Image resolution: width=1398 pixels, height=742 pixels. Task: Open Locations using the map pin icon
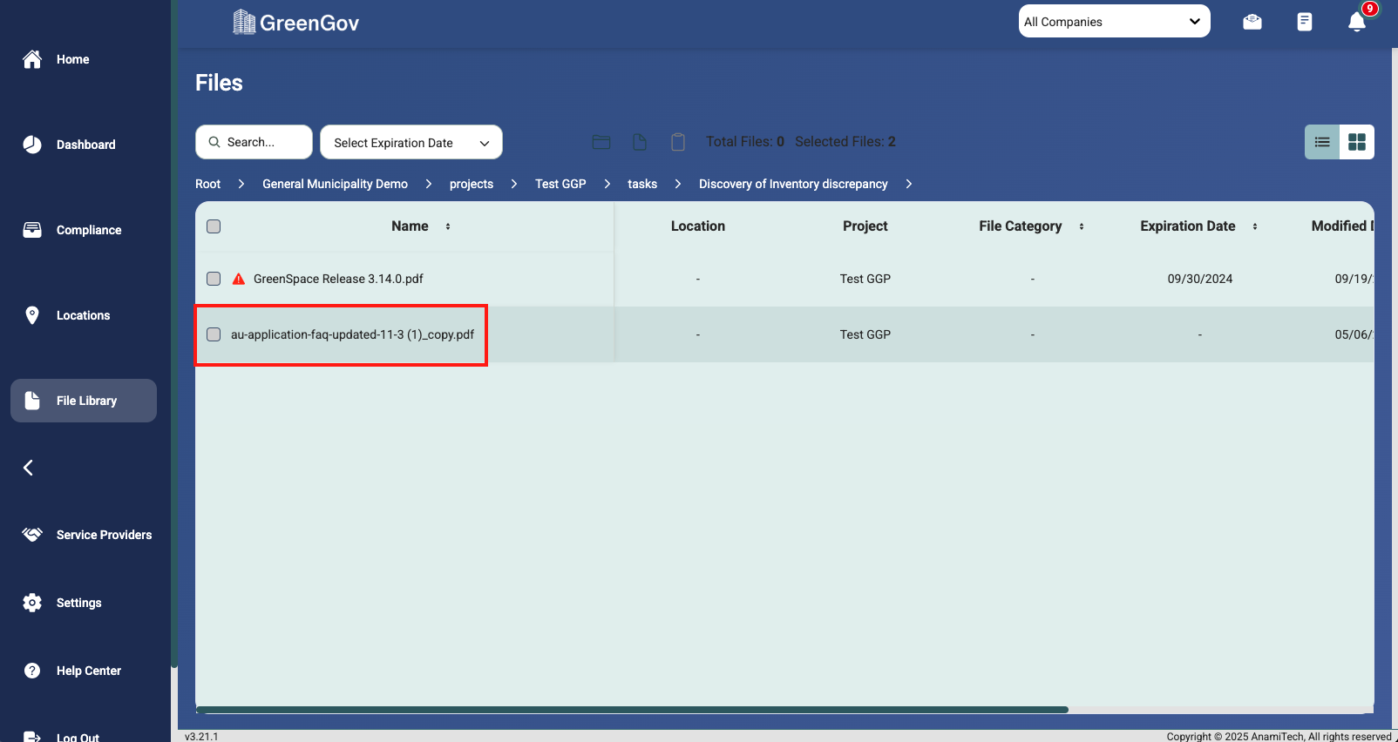(x=32, y=315)
